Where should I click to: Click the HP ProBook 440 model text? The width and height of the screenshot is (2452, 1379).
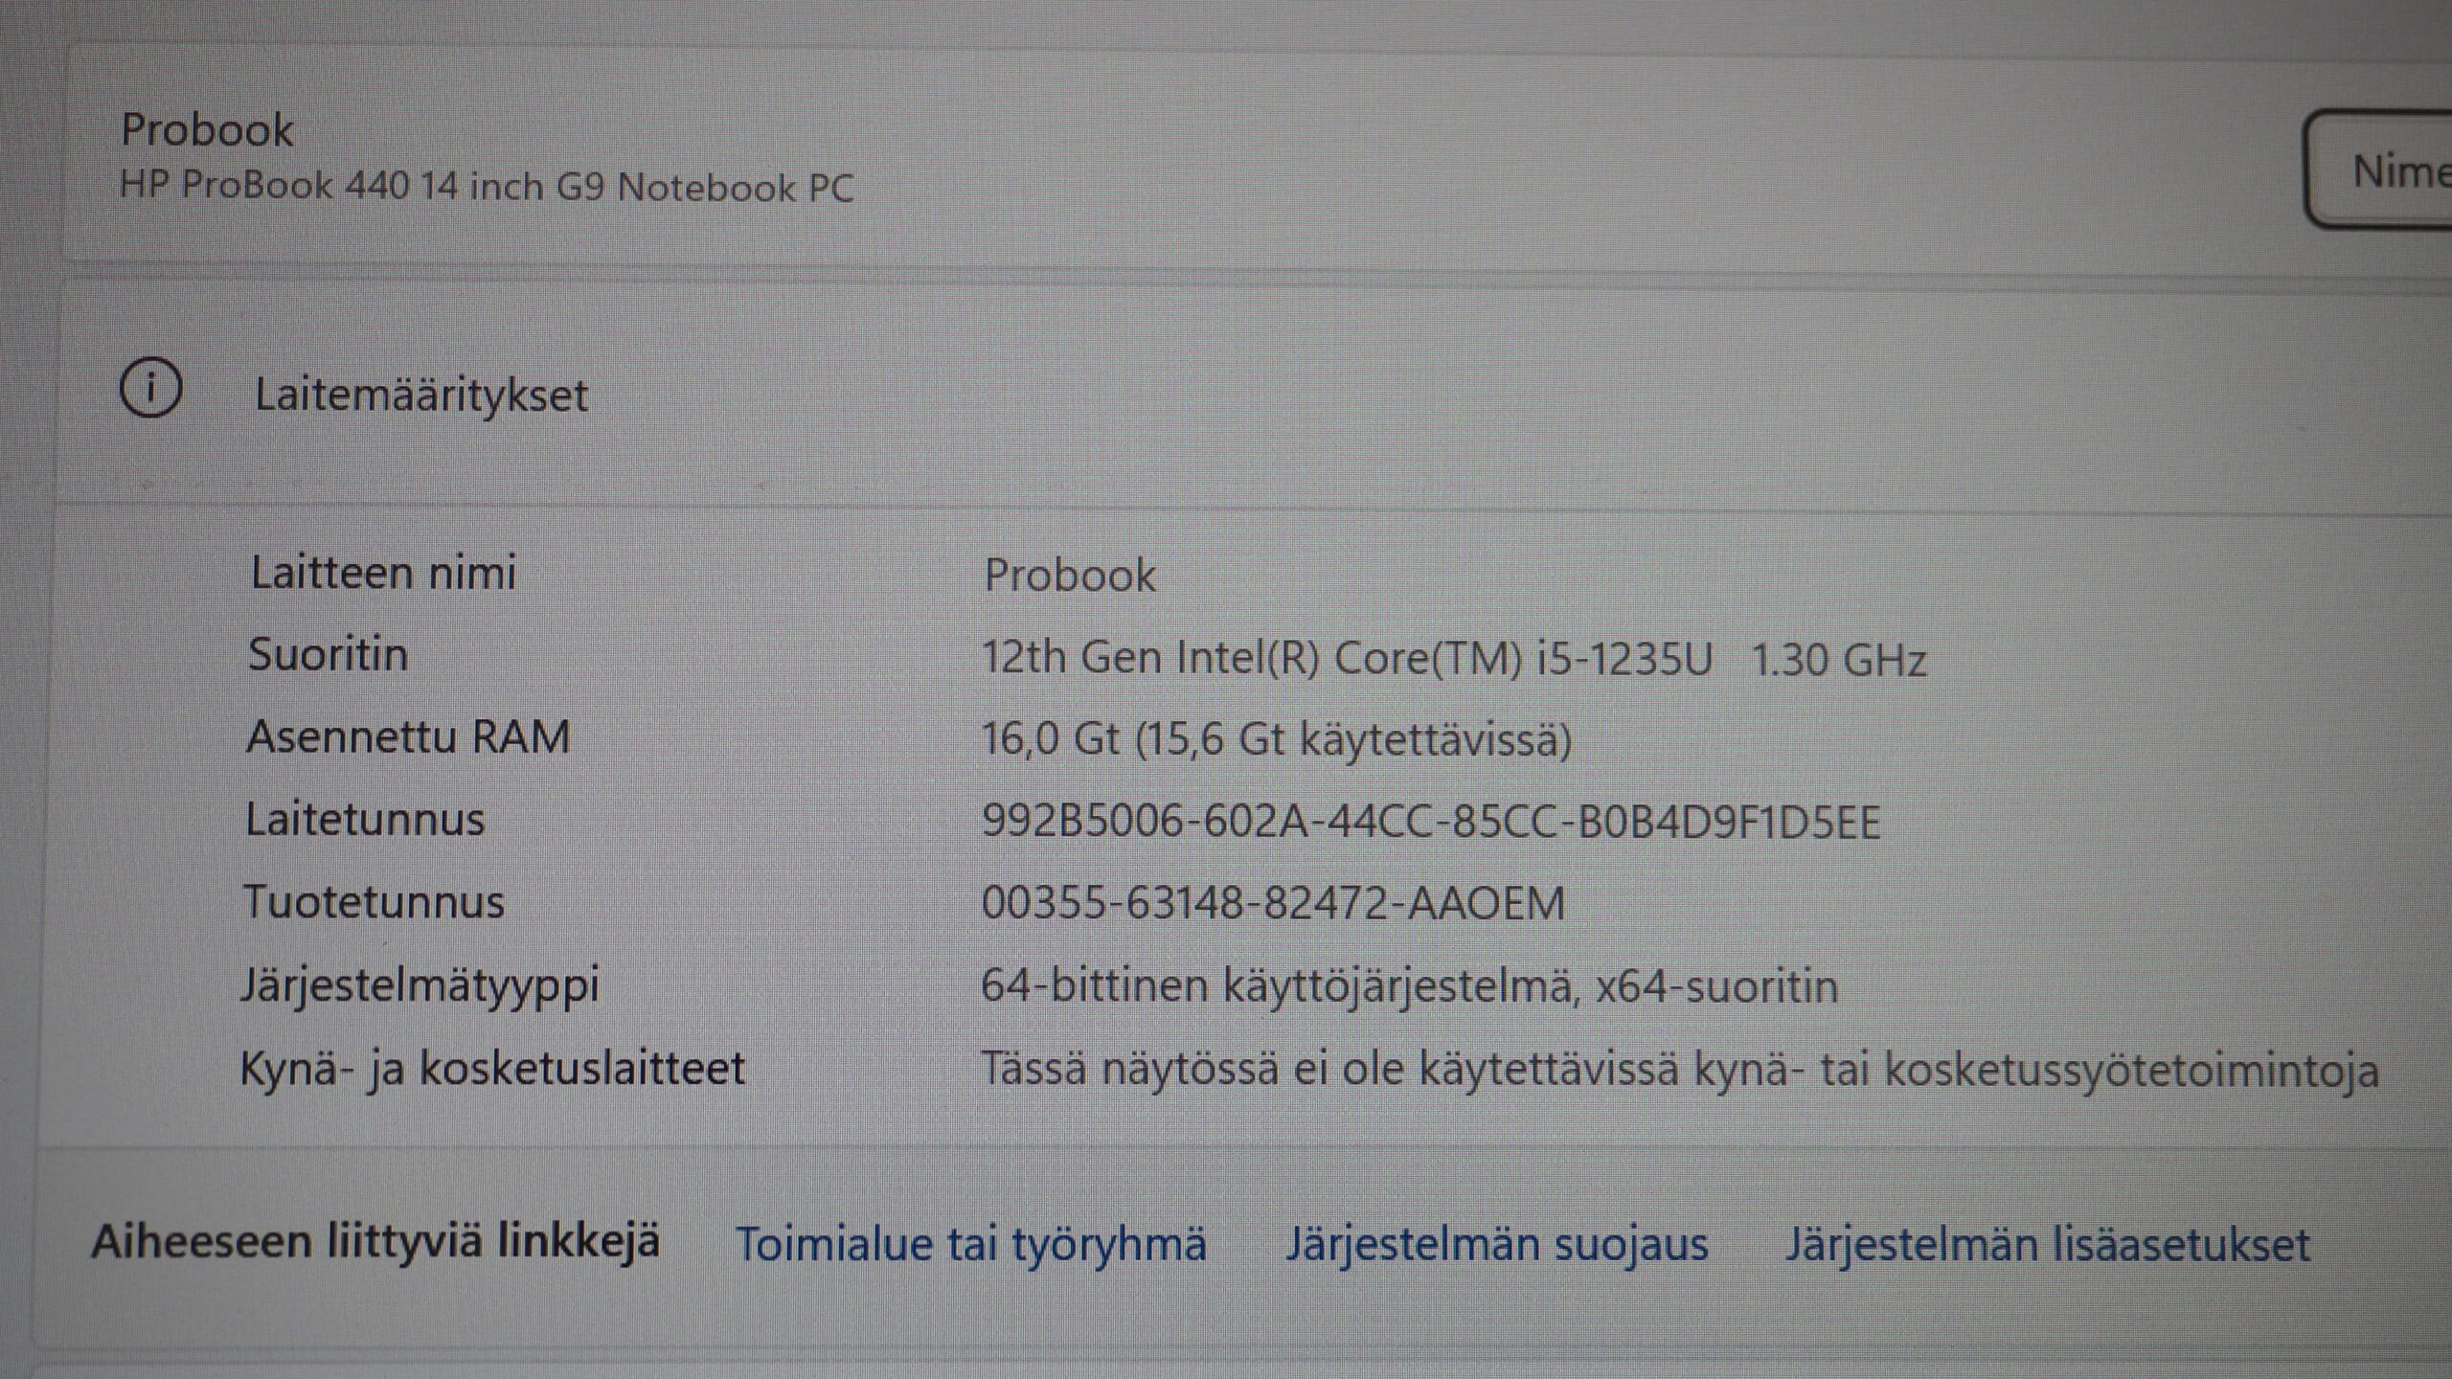(x=486, y=186)
